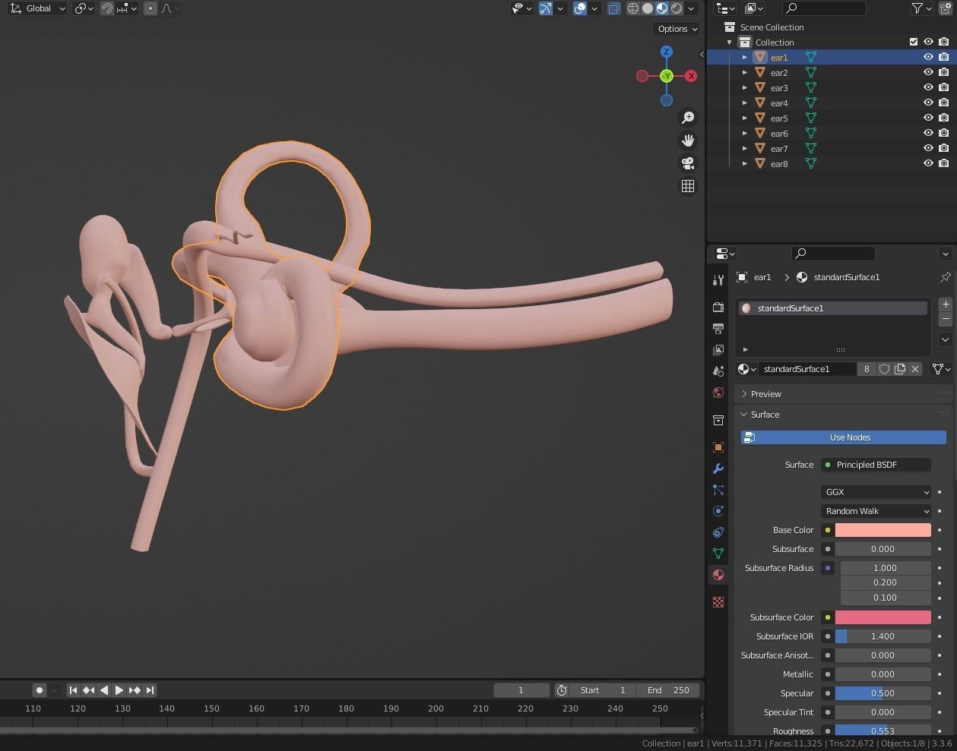
Task: Click the Principled BSDF surface shader button
Action: [x=876, y=465]
